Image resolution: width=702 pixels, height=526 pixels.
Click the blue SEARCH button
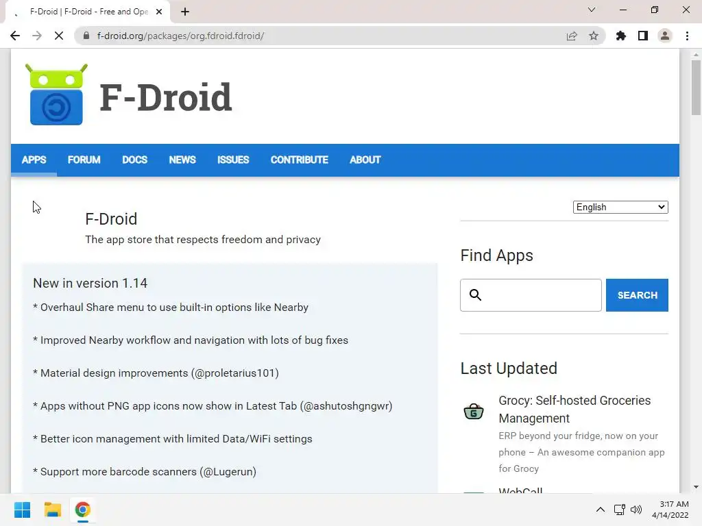tap(637, 295)
